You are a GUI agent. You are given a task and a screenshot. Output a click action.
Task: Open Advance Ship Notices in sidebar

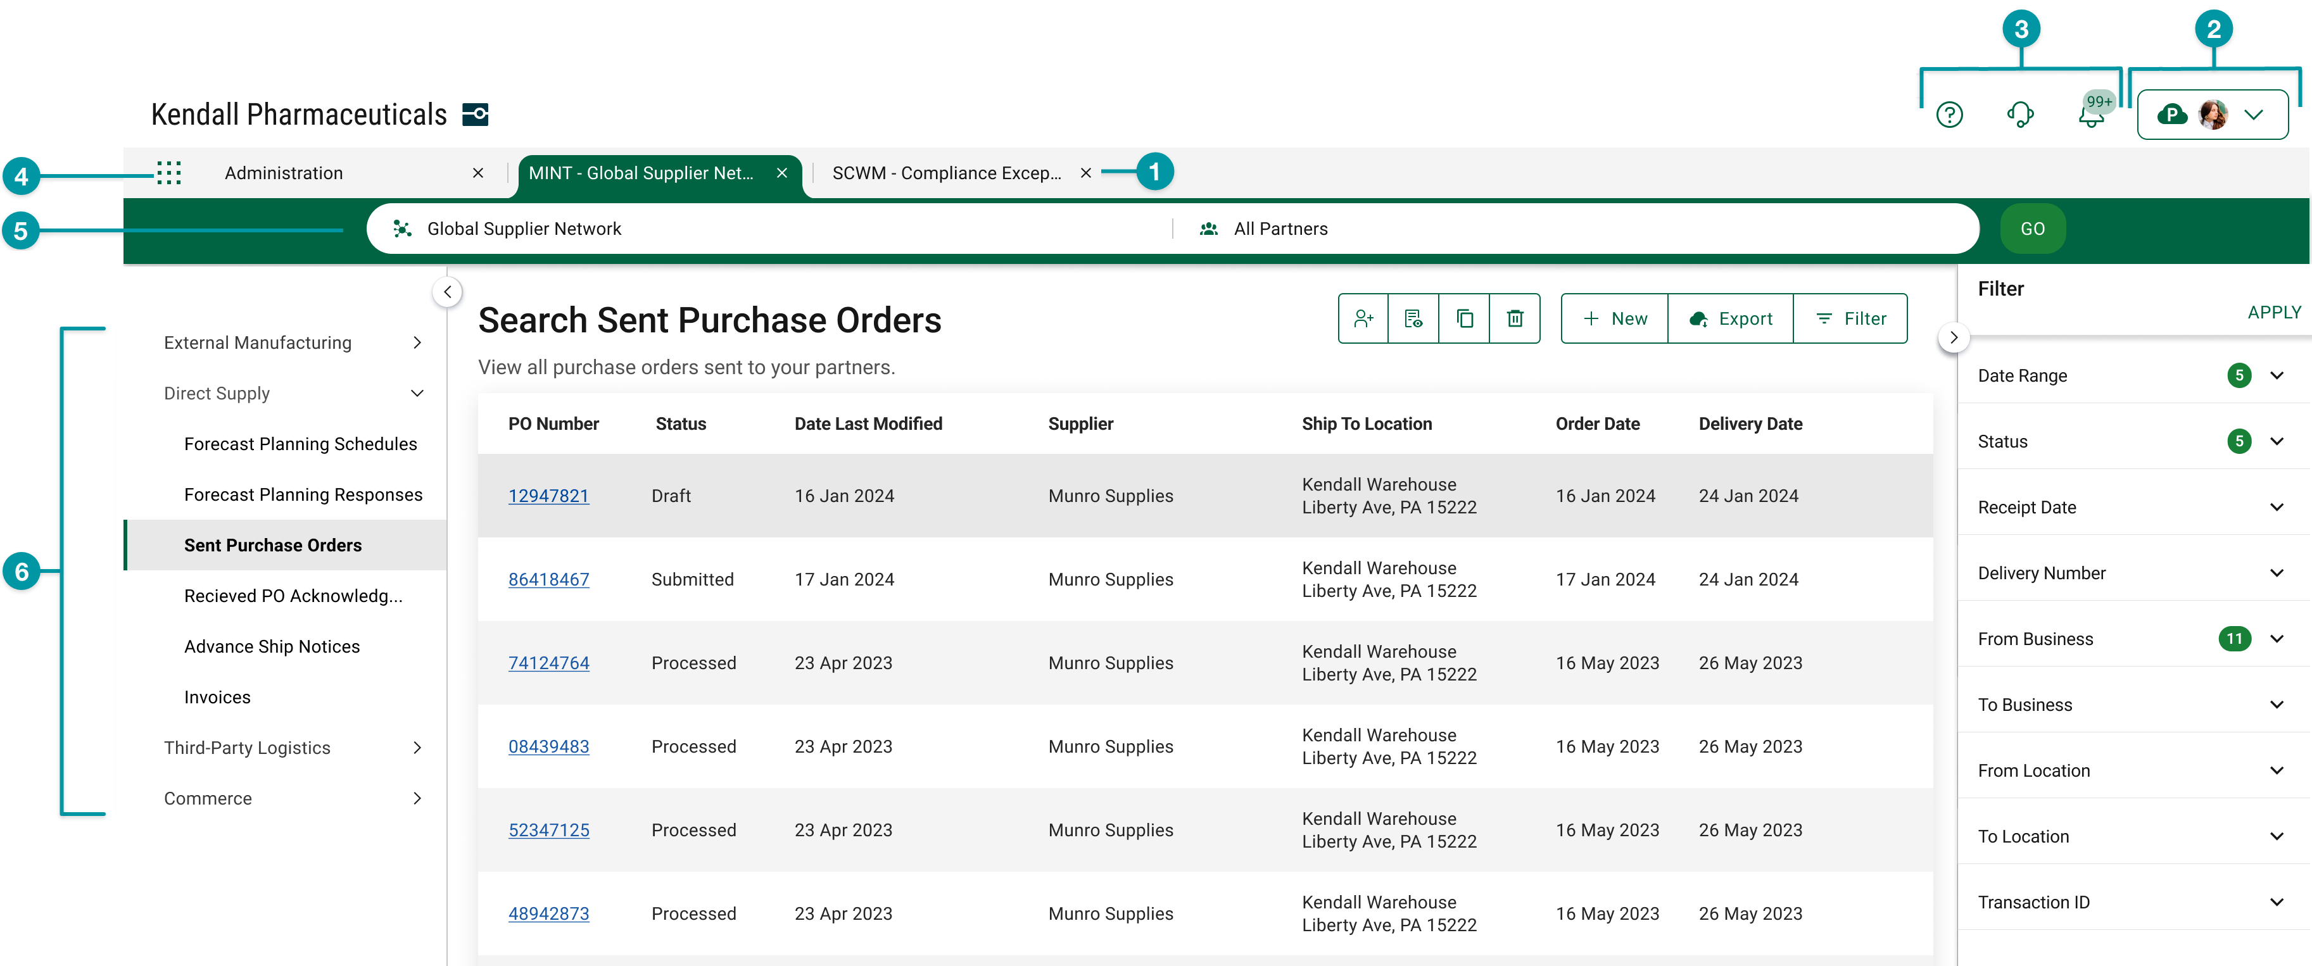tap(271, 647)
